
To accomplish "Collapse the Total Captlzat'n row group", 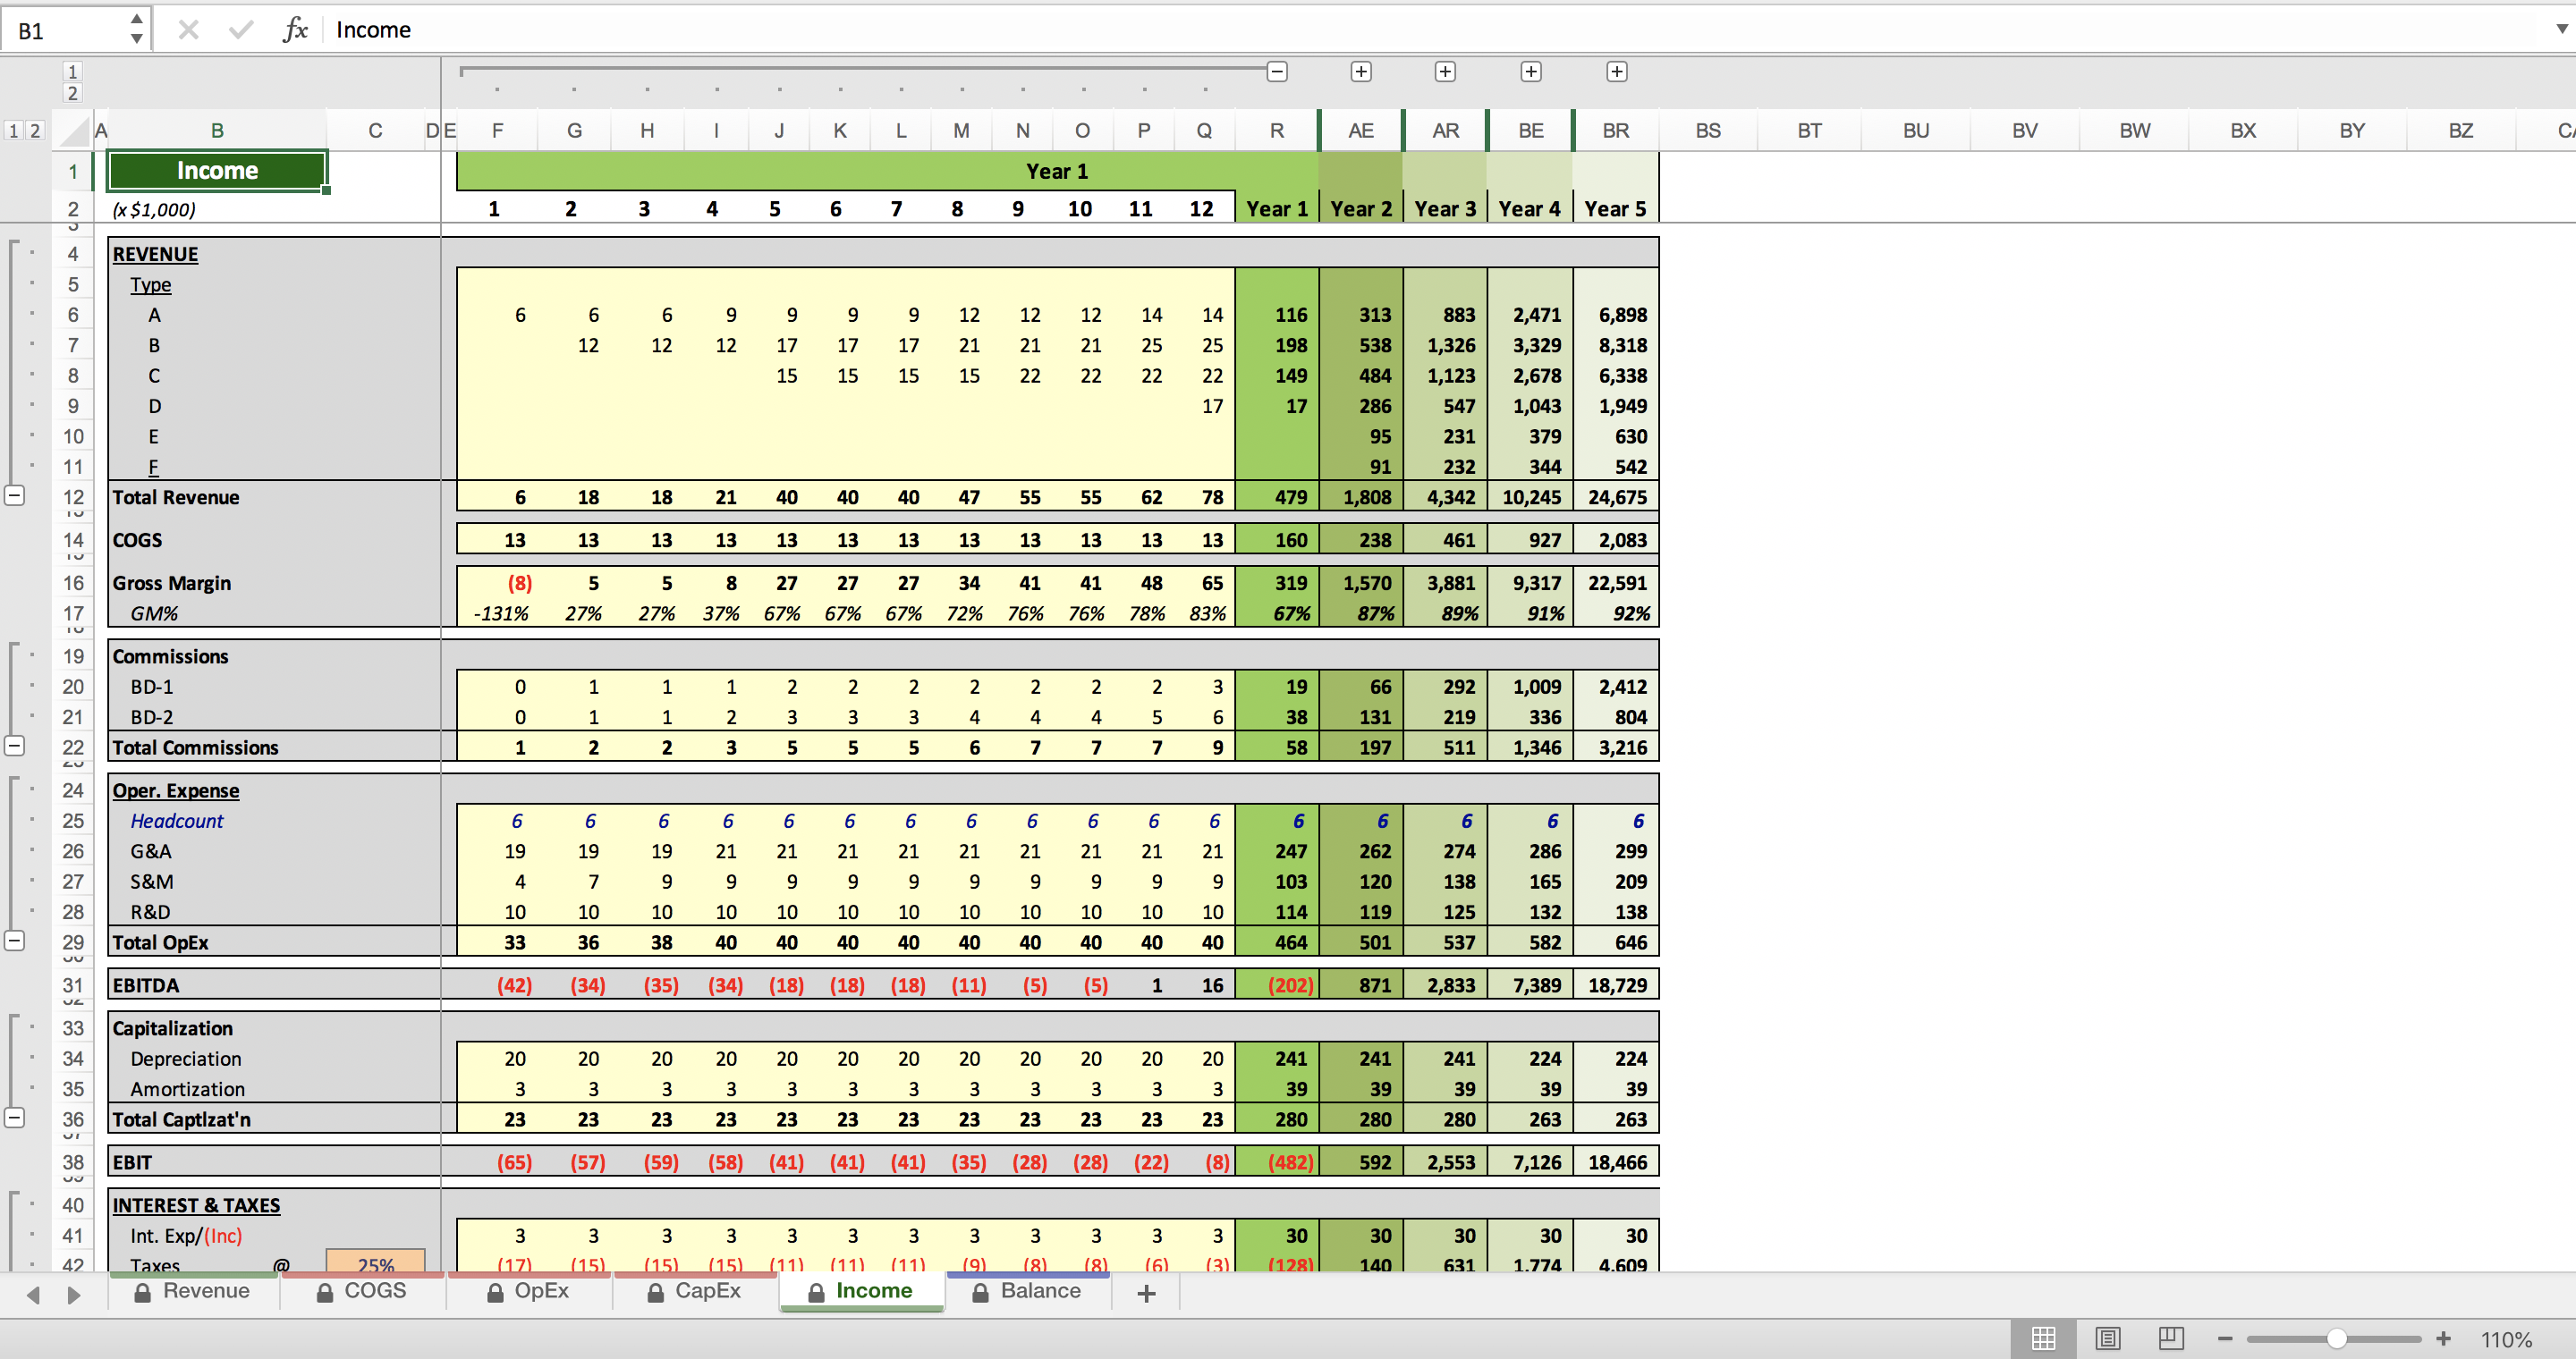I will point(15,1118).
